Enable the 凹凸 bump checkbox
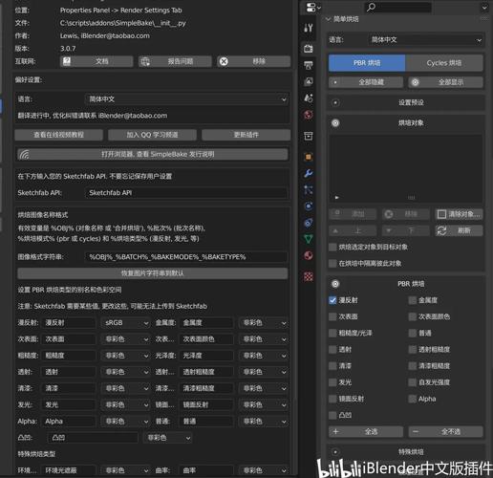 pyautogui.click(x=332, y=415)
